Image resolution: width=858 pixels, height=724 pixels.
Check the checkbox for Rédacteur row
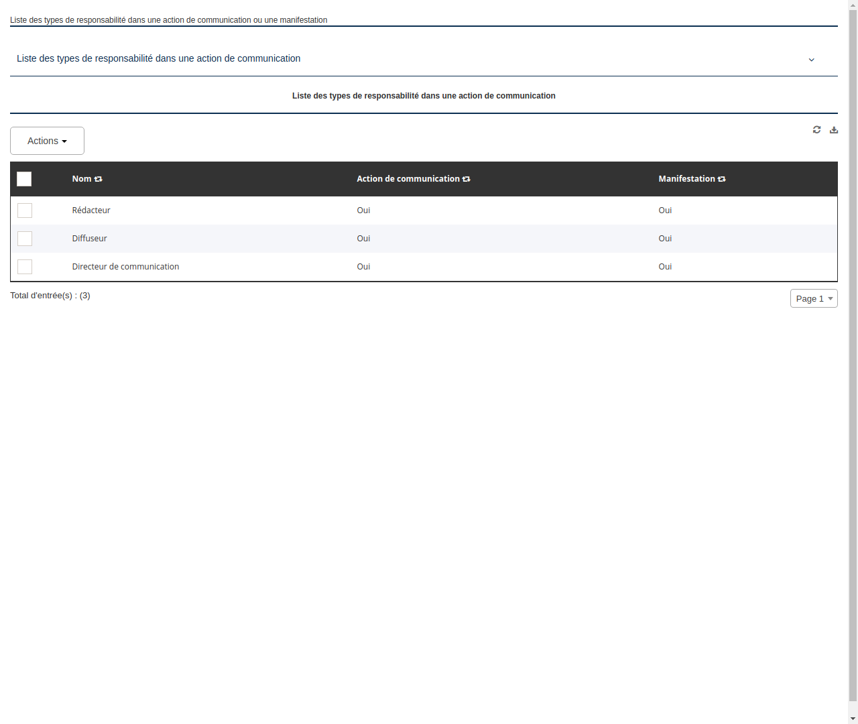tap(25, 210)
